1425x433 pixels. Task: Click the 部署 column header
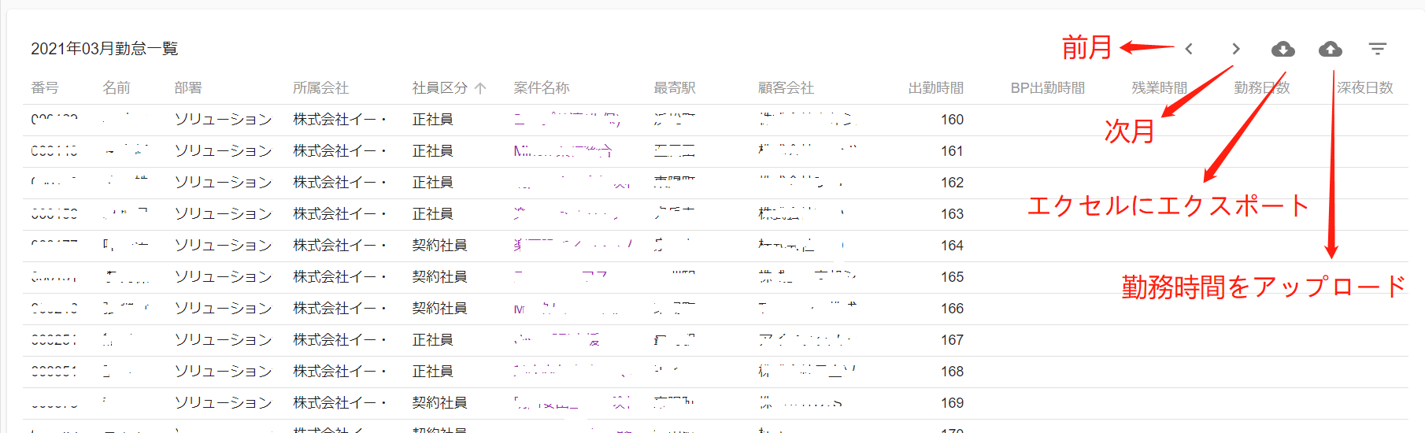(188, 88)
